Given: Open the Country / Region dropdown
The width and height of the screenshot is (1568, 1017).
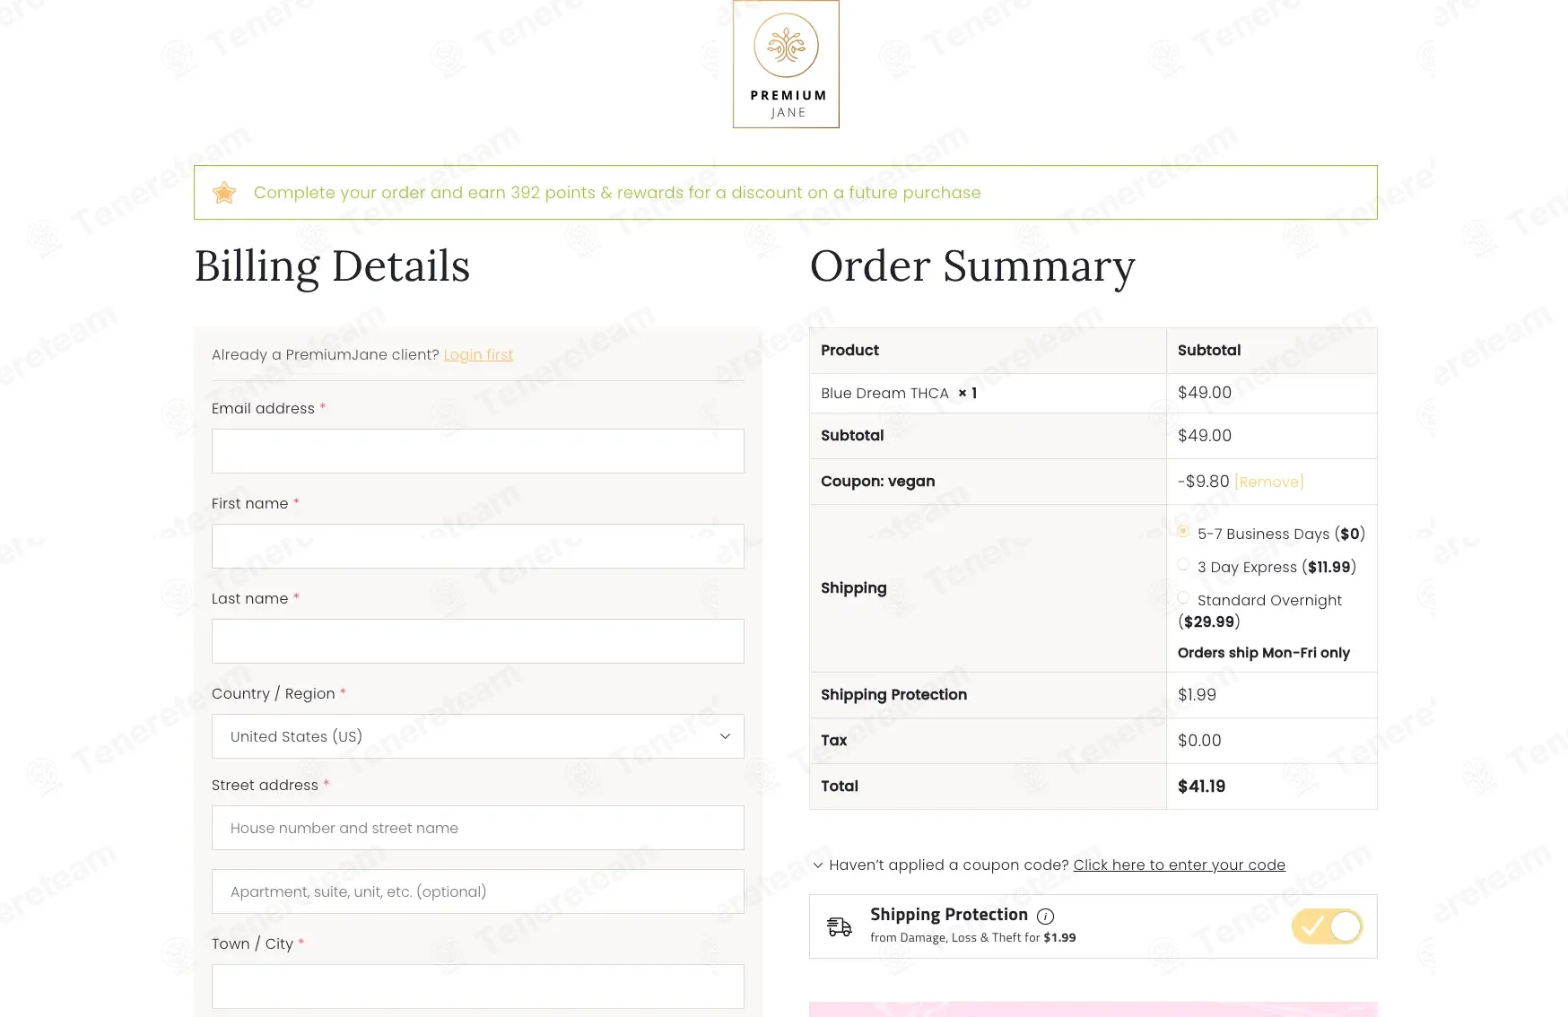Looking at the screenshot, I should [x=477, y=736].
